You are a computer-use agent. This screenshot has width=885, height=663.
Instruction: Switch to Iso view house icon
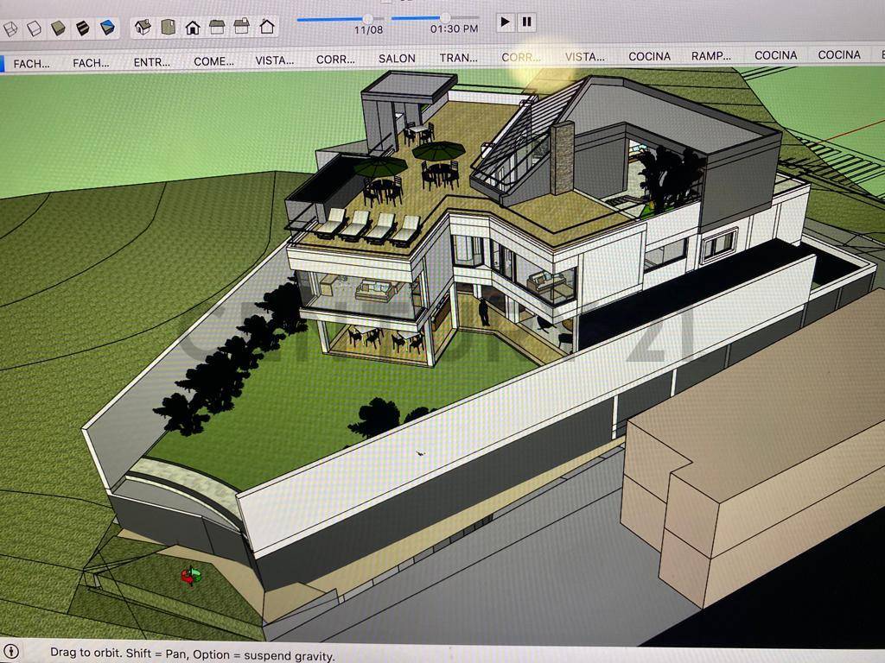pyautogui.click(x=143, y=27)
